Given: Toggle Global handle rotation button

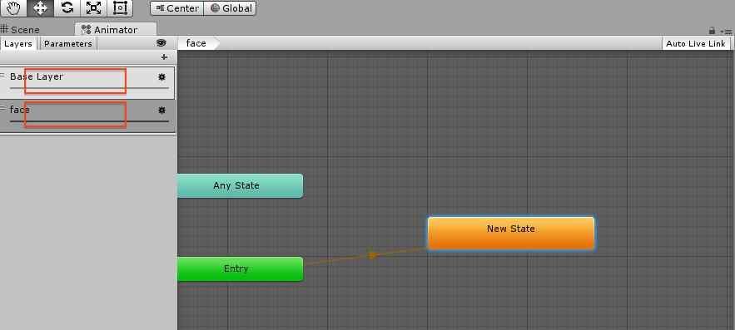Looking at the screenshot, I should [x=231, y=8].
